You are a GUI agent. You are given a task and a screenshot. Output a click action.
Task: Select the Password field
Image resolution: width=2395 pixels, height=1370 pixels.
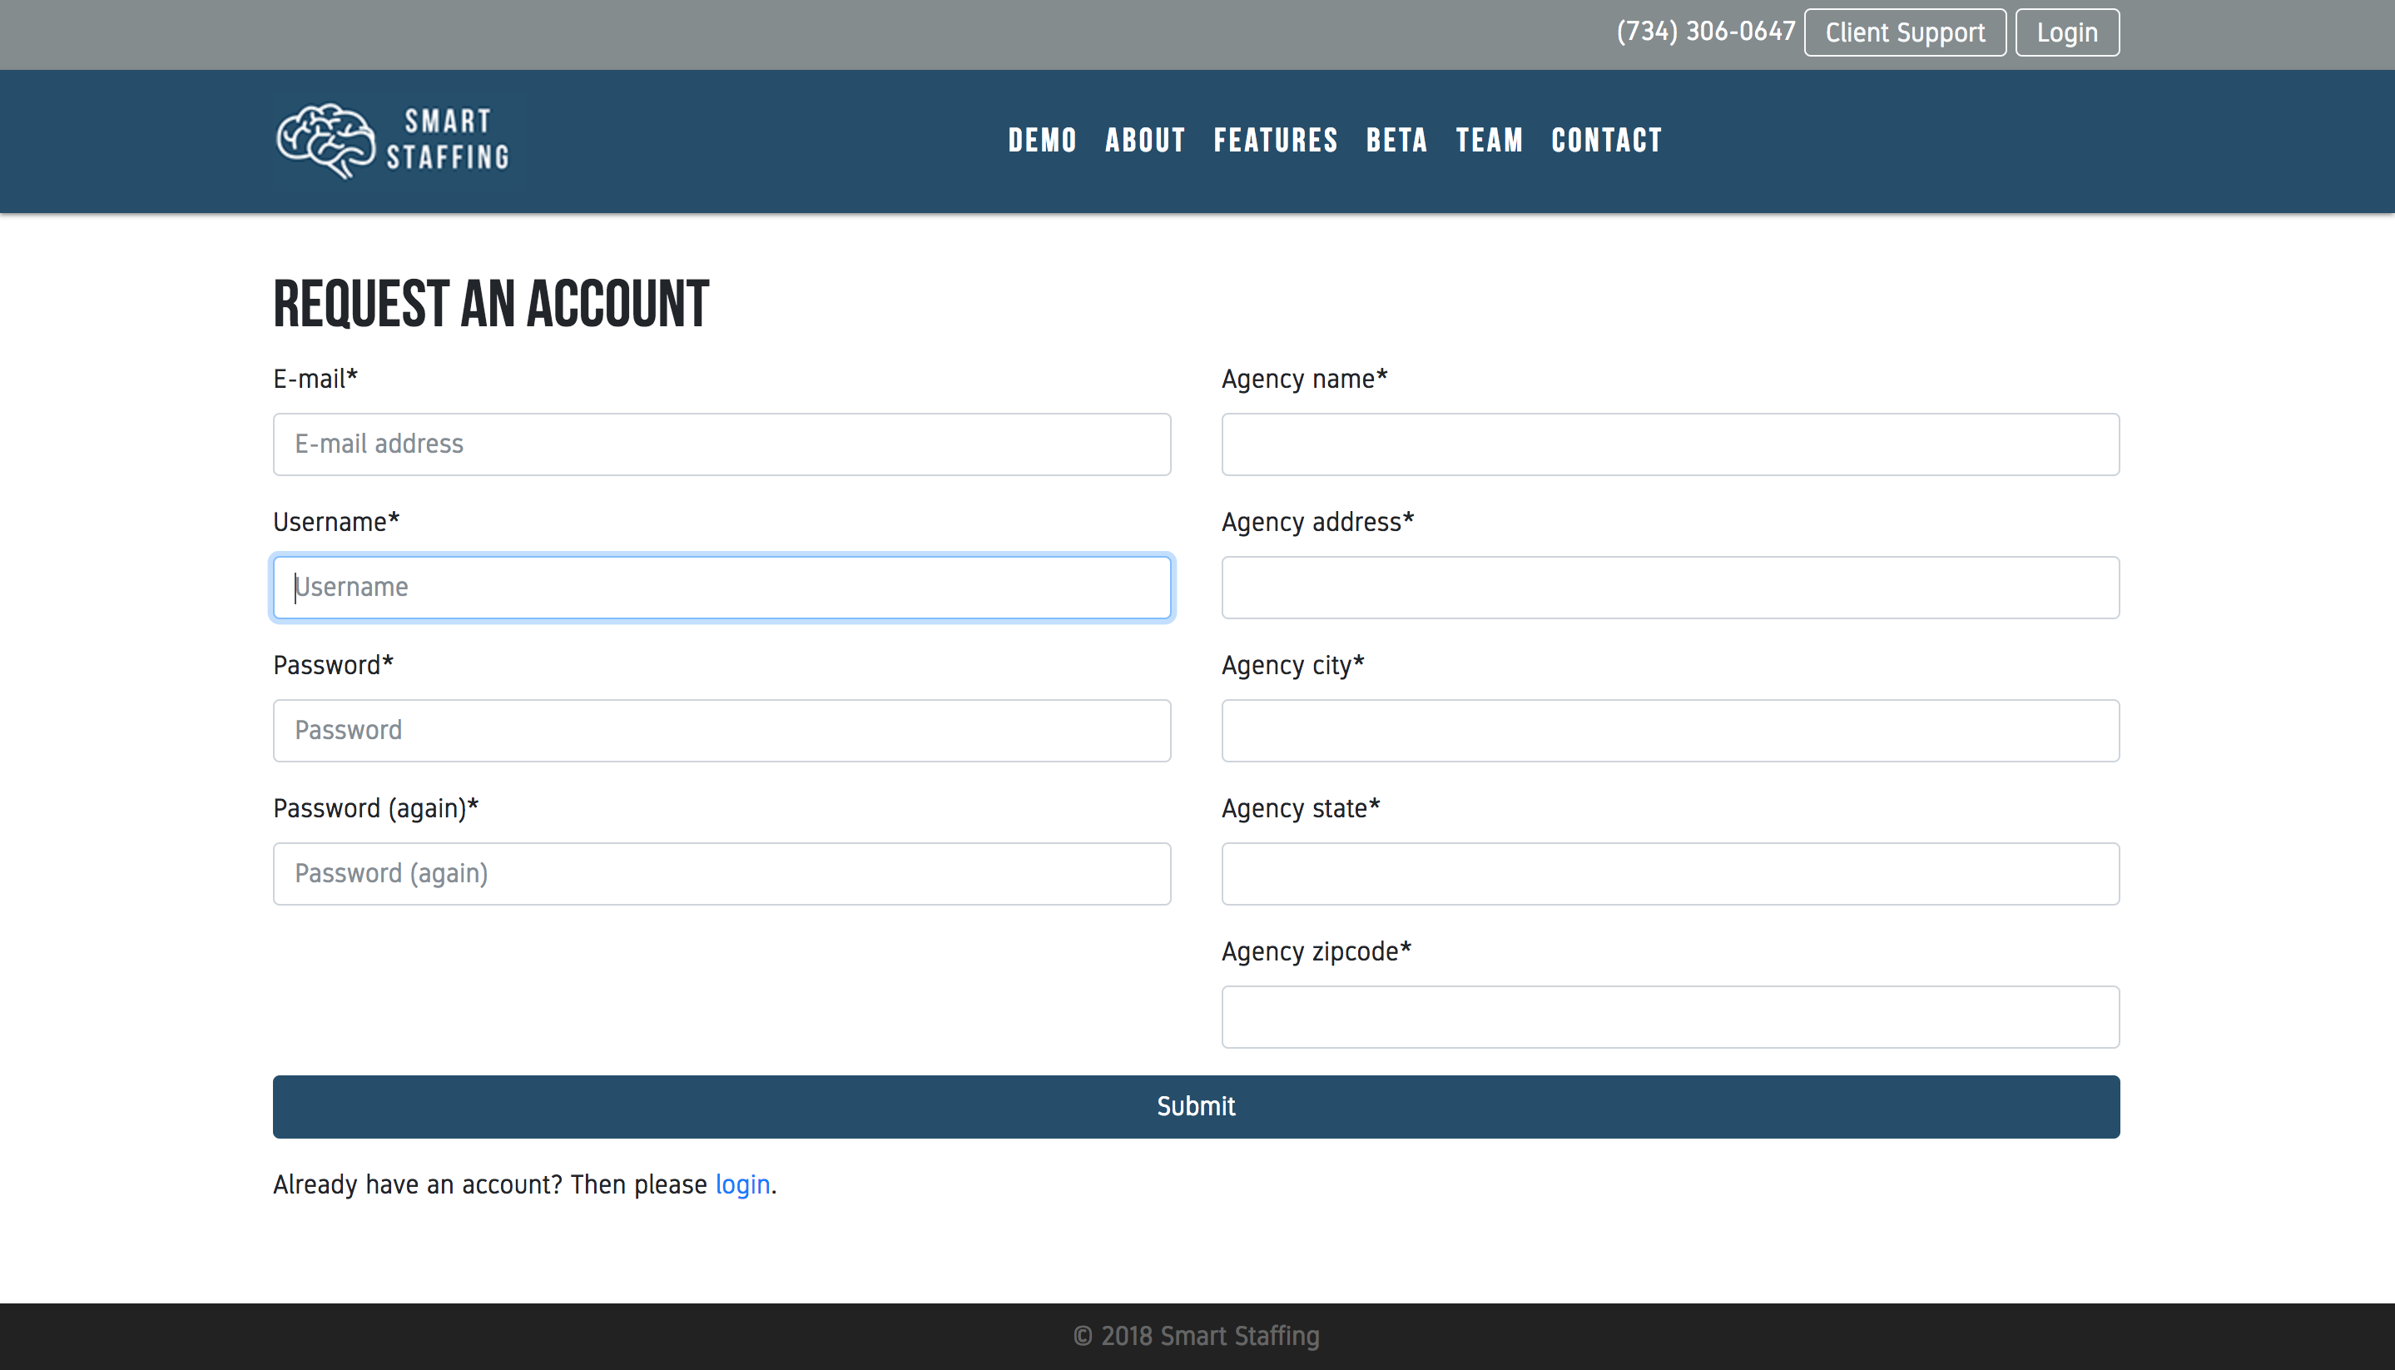pyautogui.click(x=721, y=730)
